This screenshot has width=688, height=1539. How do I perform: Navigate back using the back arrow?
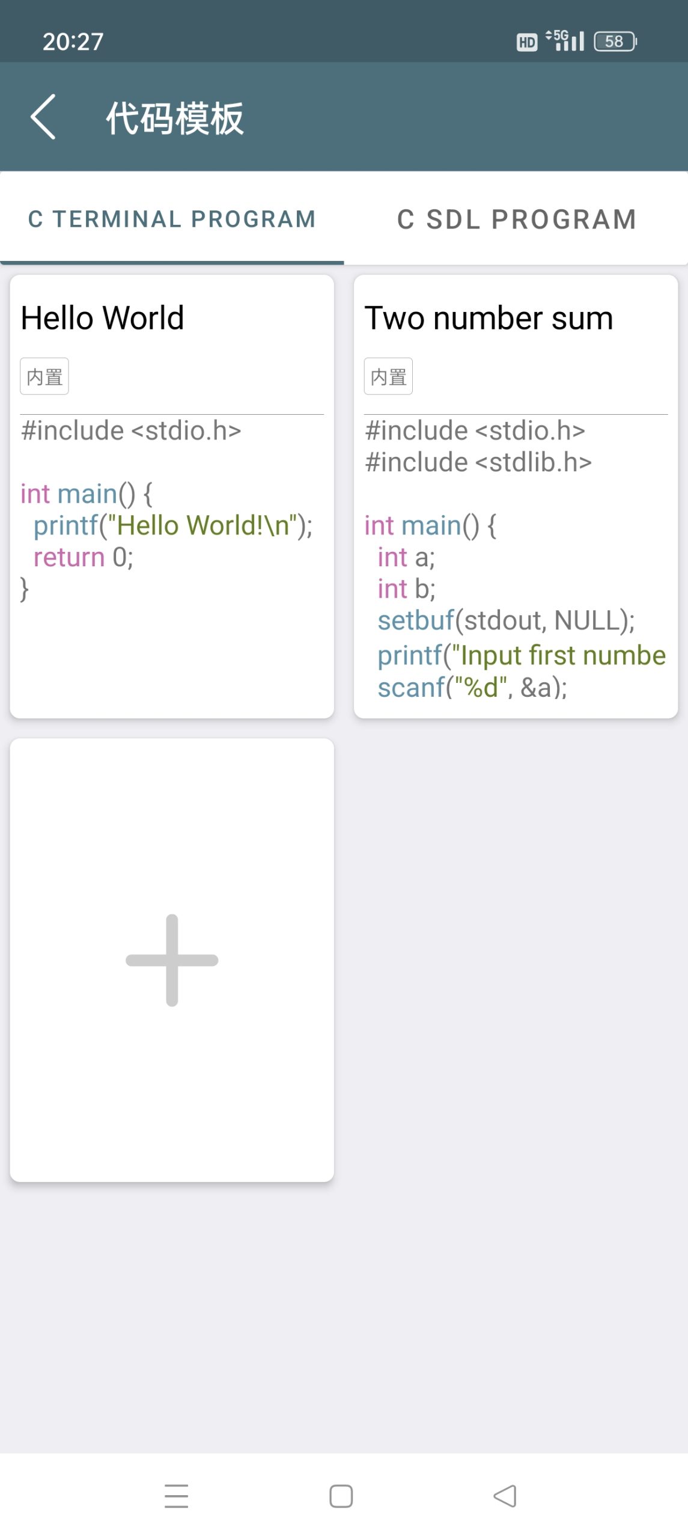coord(43,118)
